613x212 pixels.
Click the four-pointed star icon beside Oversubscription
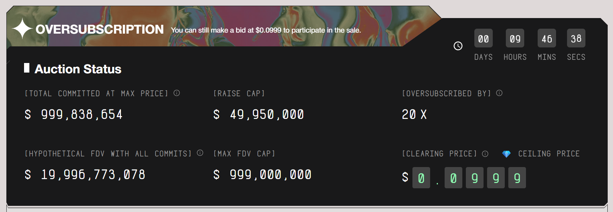click(x=22, y=29)
